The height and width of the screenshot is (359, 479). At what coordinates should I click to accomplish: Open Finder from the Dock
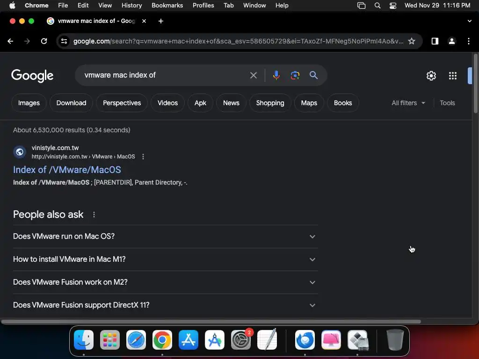pyautogui.click(x=84, y=340)
